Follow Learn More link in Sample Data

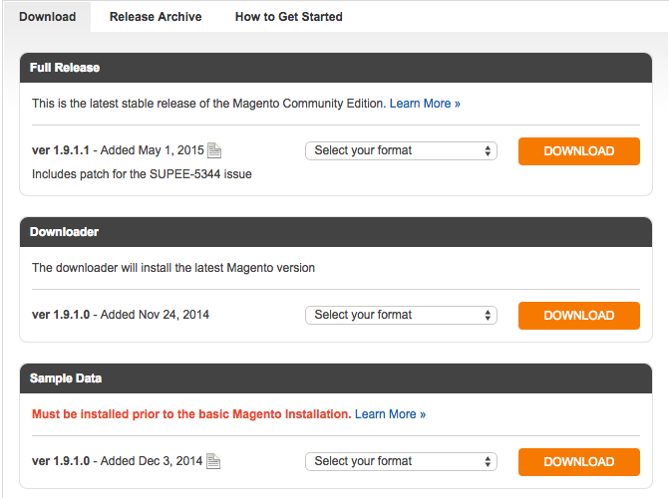coord(390,414)
